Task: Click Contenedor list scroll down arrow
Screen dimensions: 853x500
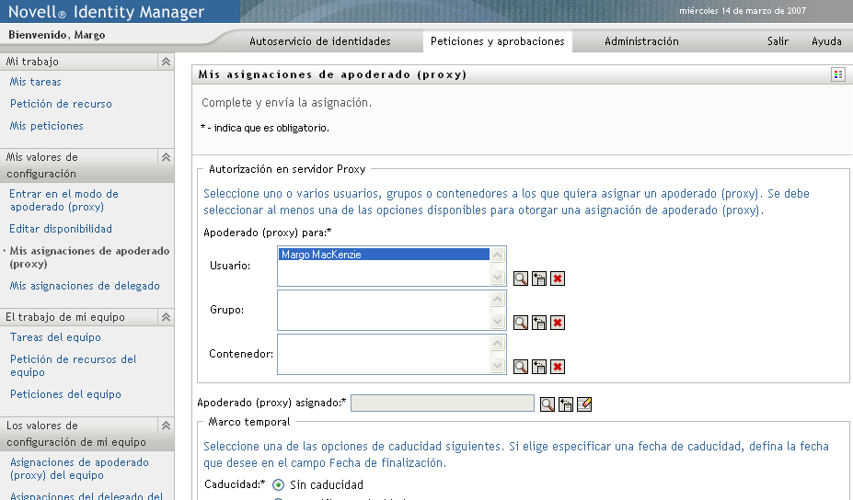Action: pyautogui.click(x=497, y=365)
